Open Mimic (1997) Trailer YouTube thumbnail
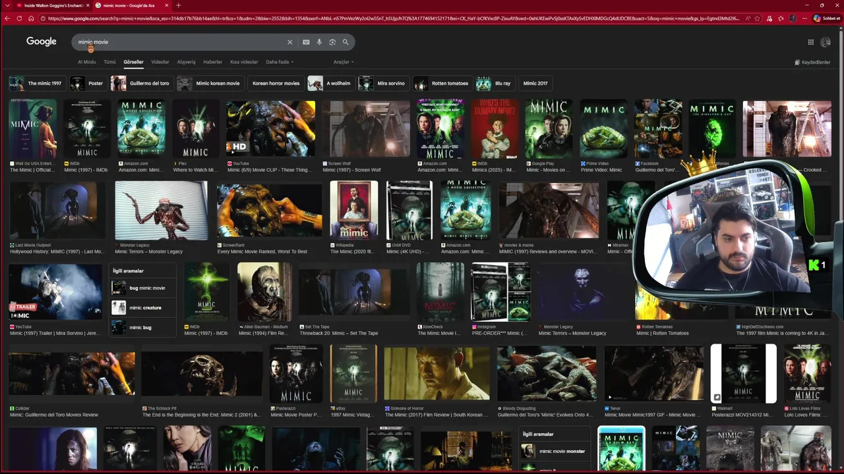The height and width of the screenshot is (474, 844). coord(55,292)
